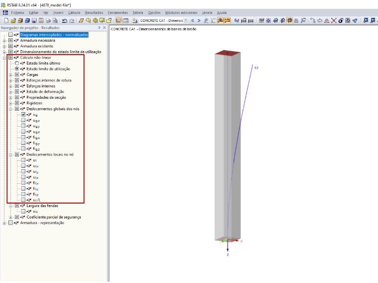Pin the project navigator panel
This screenshot has width=378, height=283.
pyautogui.click(x=99, y=28)
